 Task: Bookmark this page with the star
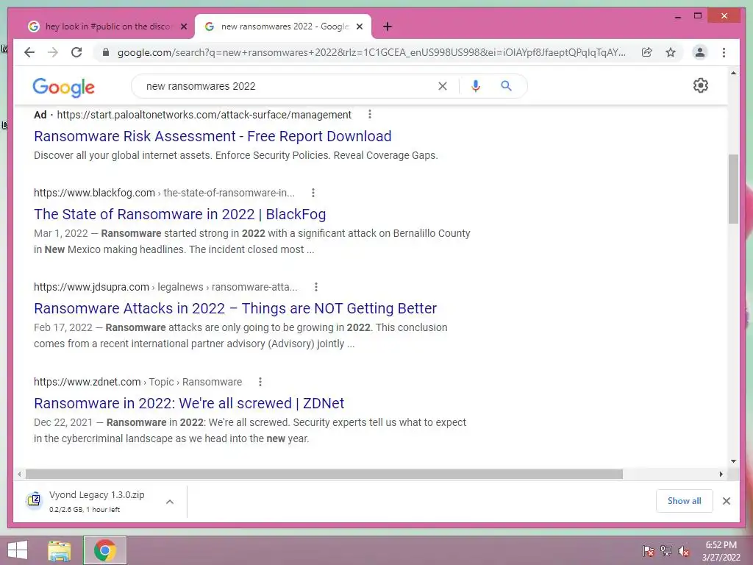(671, 52)
